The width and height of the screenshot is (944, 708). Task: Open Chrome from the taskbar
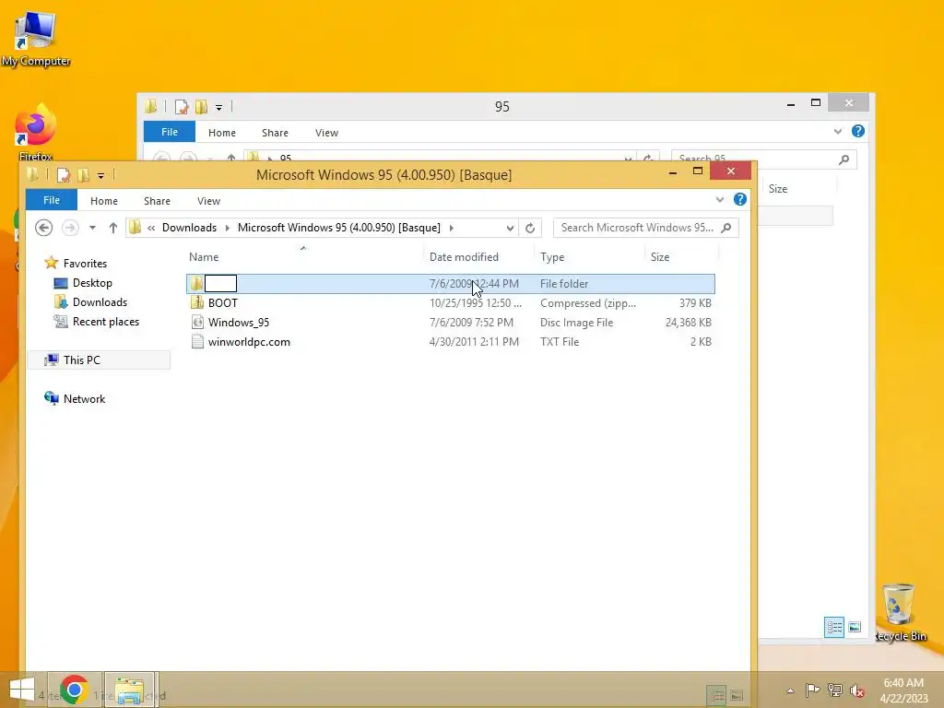click(75, 690)
